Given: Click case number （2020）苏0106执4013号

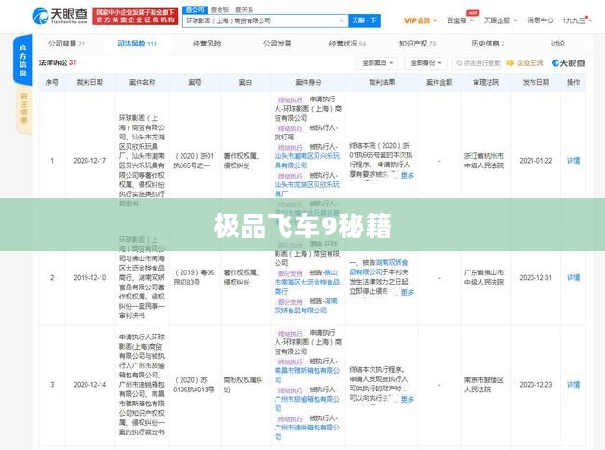Looking at the screenshot, I should pos(194,385).
